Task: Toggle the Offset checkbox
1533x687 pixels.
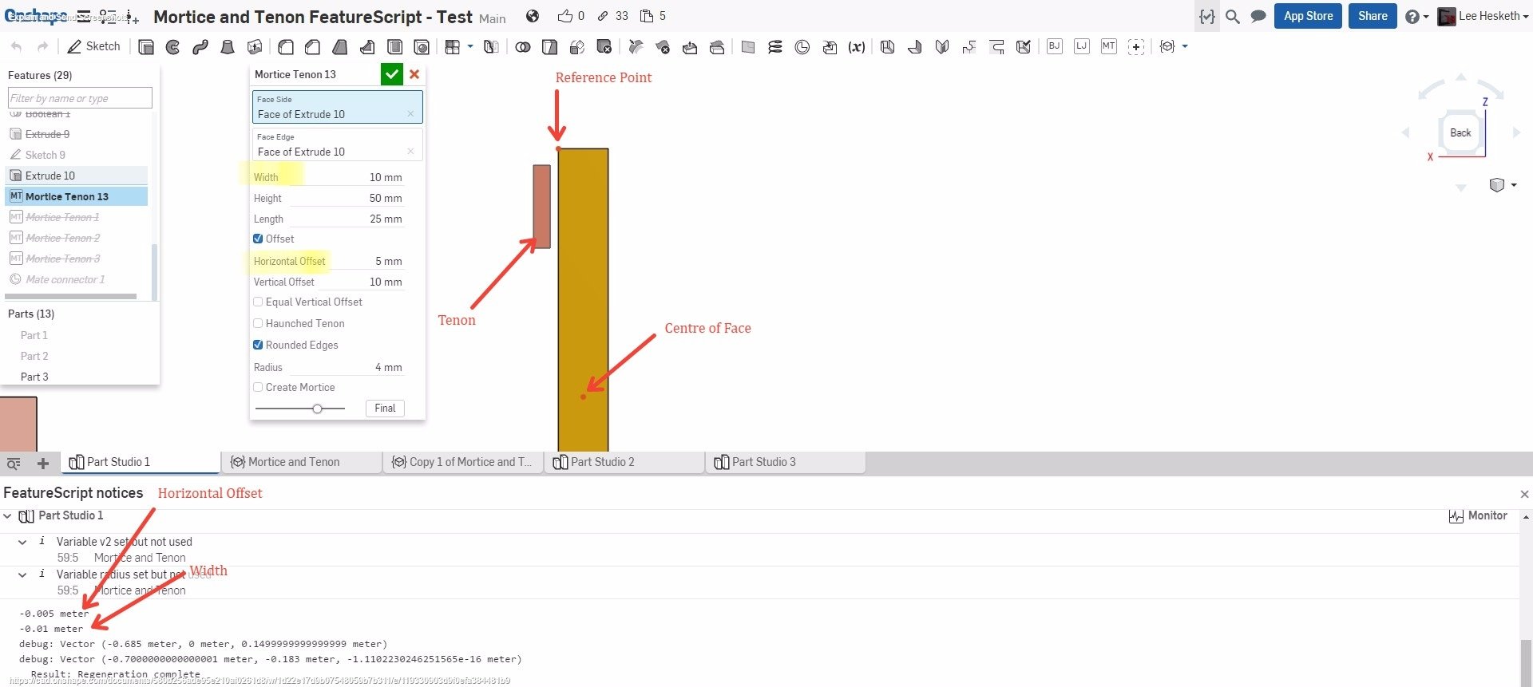Action: tap(258, 239)
